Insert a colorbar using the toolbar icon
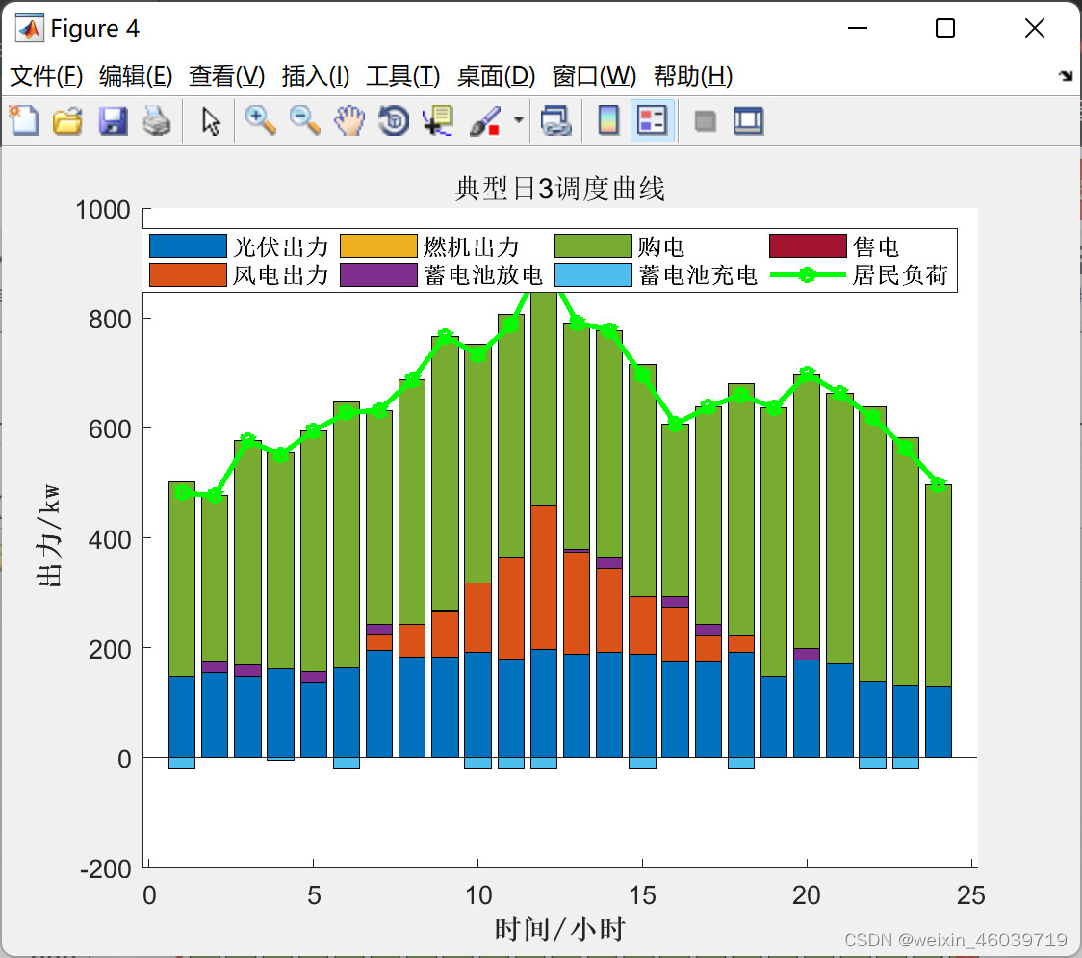The height and width of the screenshot is (958, 1082). (x=608, y=120)
